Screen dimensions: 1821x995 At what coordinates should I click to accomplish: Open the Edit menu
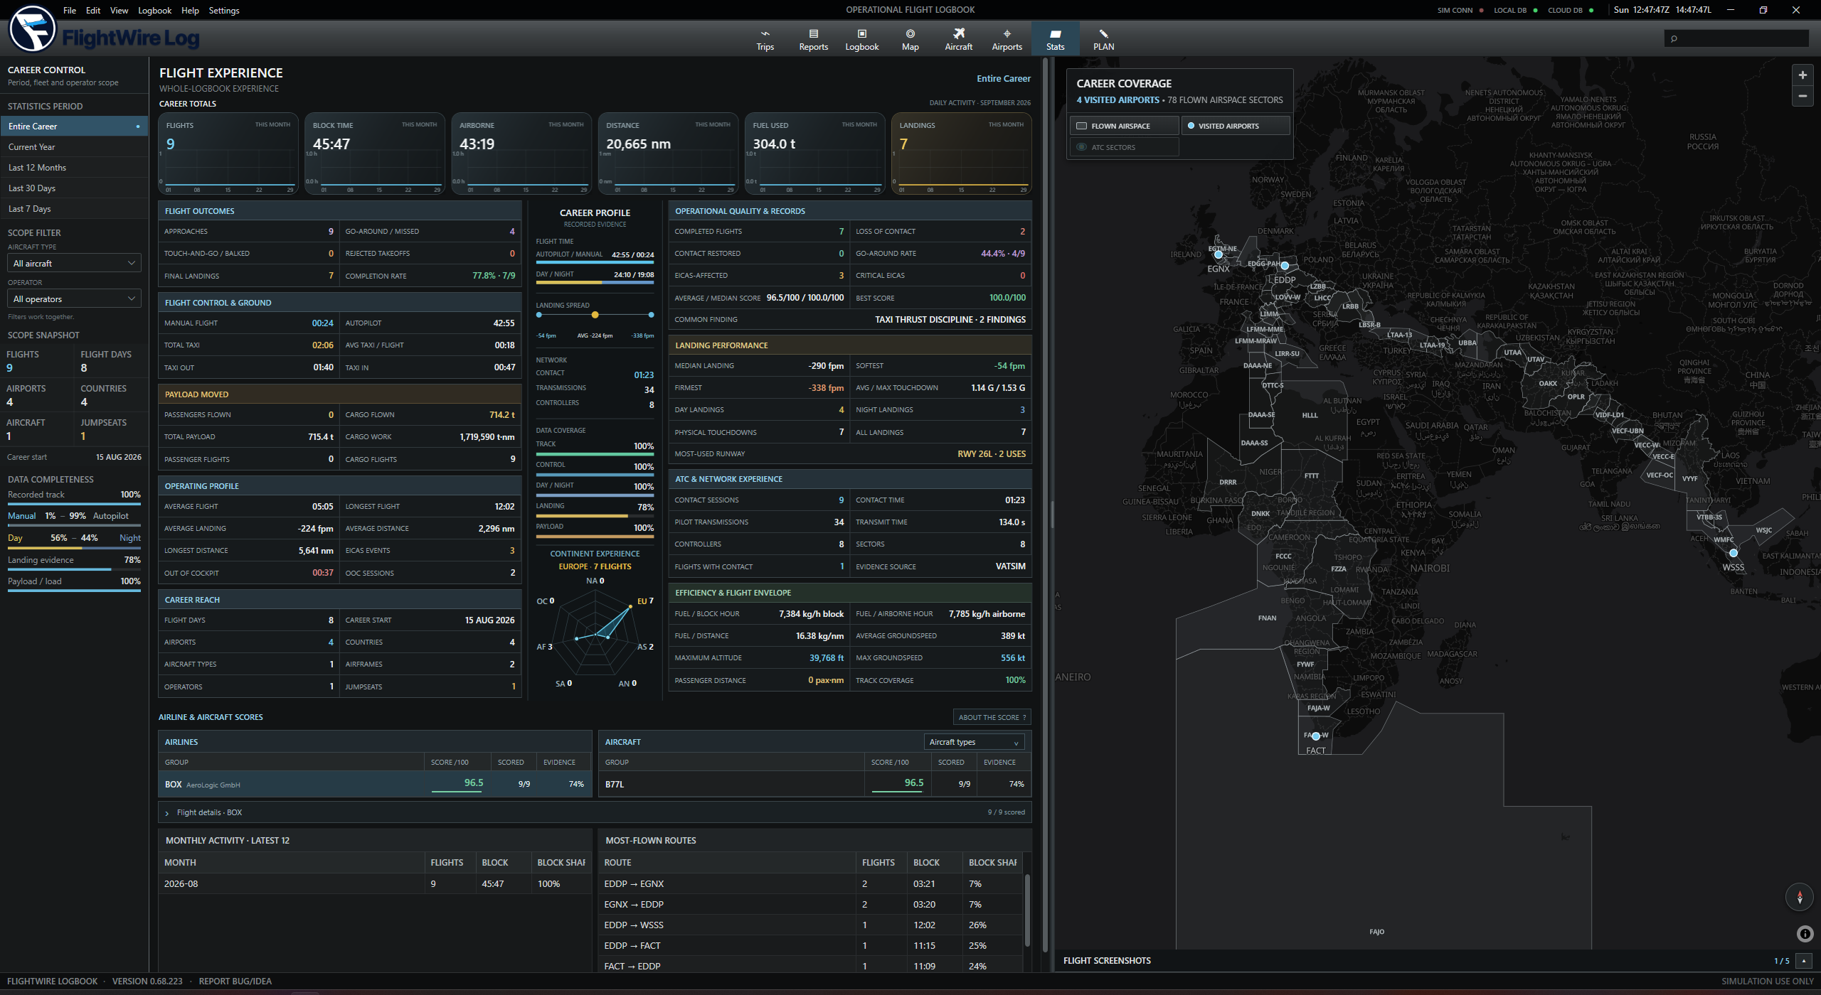tap(93, 10)
